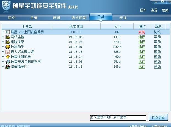This screenshot has height=127, width=171.
Task: Run the 网络连接 tool
Action: (142, 37)
